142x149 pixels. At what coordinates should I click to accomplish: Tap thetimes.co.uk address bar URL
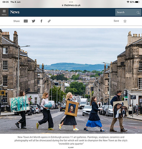[x=72, y=5]
